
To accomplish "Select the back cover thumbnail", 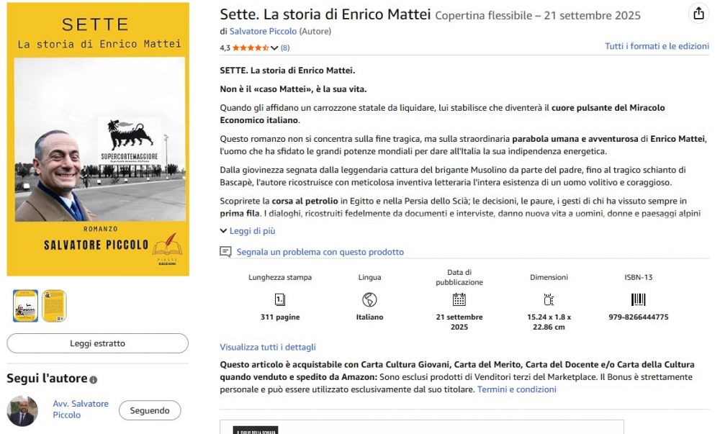I will [54, 305].
